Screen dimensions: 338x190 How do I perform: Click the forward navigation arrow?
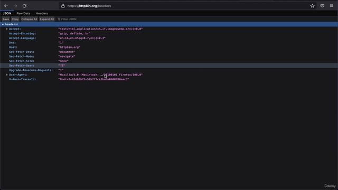[x=15, y=6]
